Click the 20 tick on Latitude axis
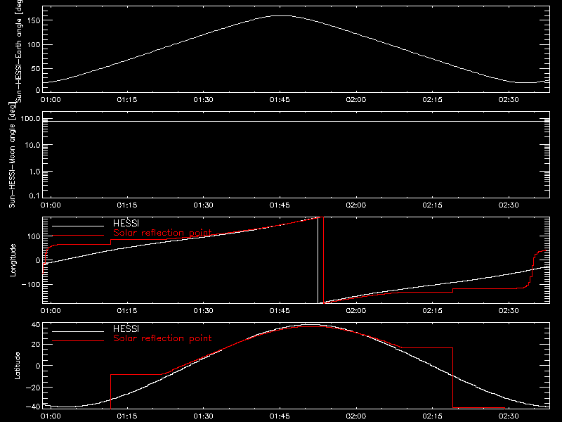 tap(36, 345)
